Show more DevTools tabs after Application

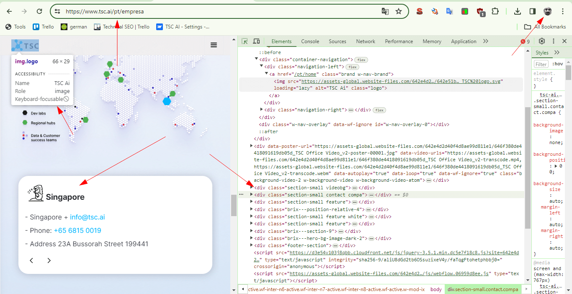pyautogui.click(x=486, y=41)
